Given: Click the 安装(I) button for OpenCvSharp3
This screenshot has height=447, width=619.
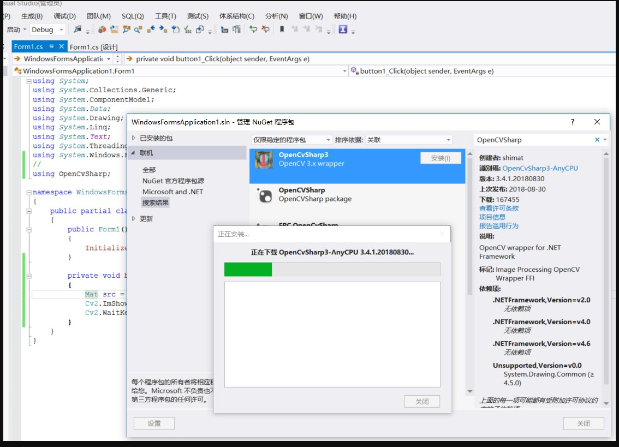Looking at the screenshot, I should [441, 158].
